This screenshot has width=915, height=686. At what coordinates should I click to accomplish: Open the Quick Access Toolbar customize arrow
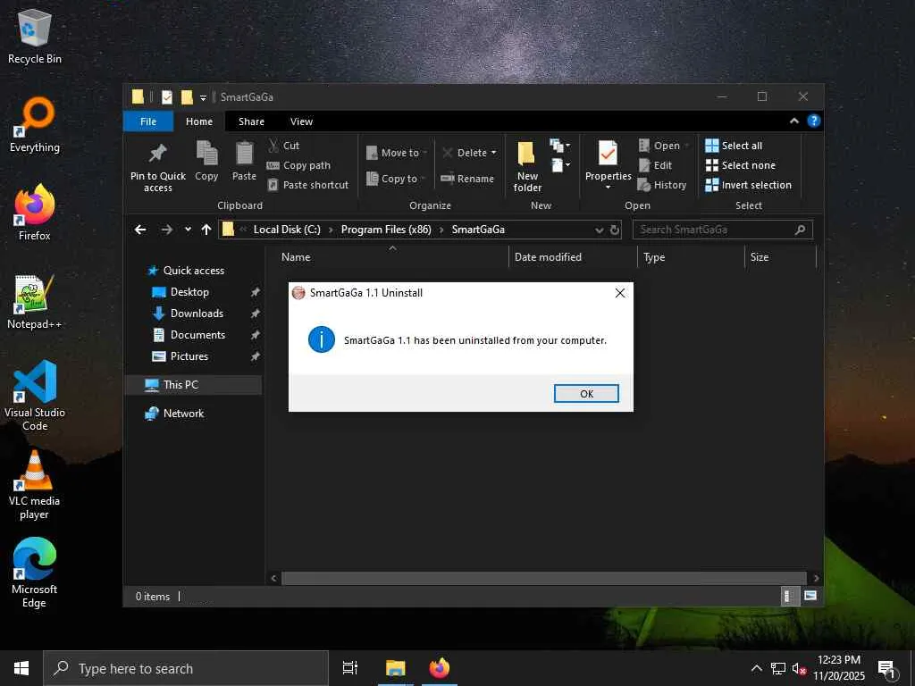tap(203, 97)
